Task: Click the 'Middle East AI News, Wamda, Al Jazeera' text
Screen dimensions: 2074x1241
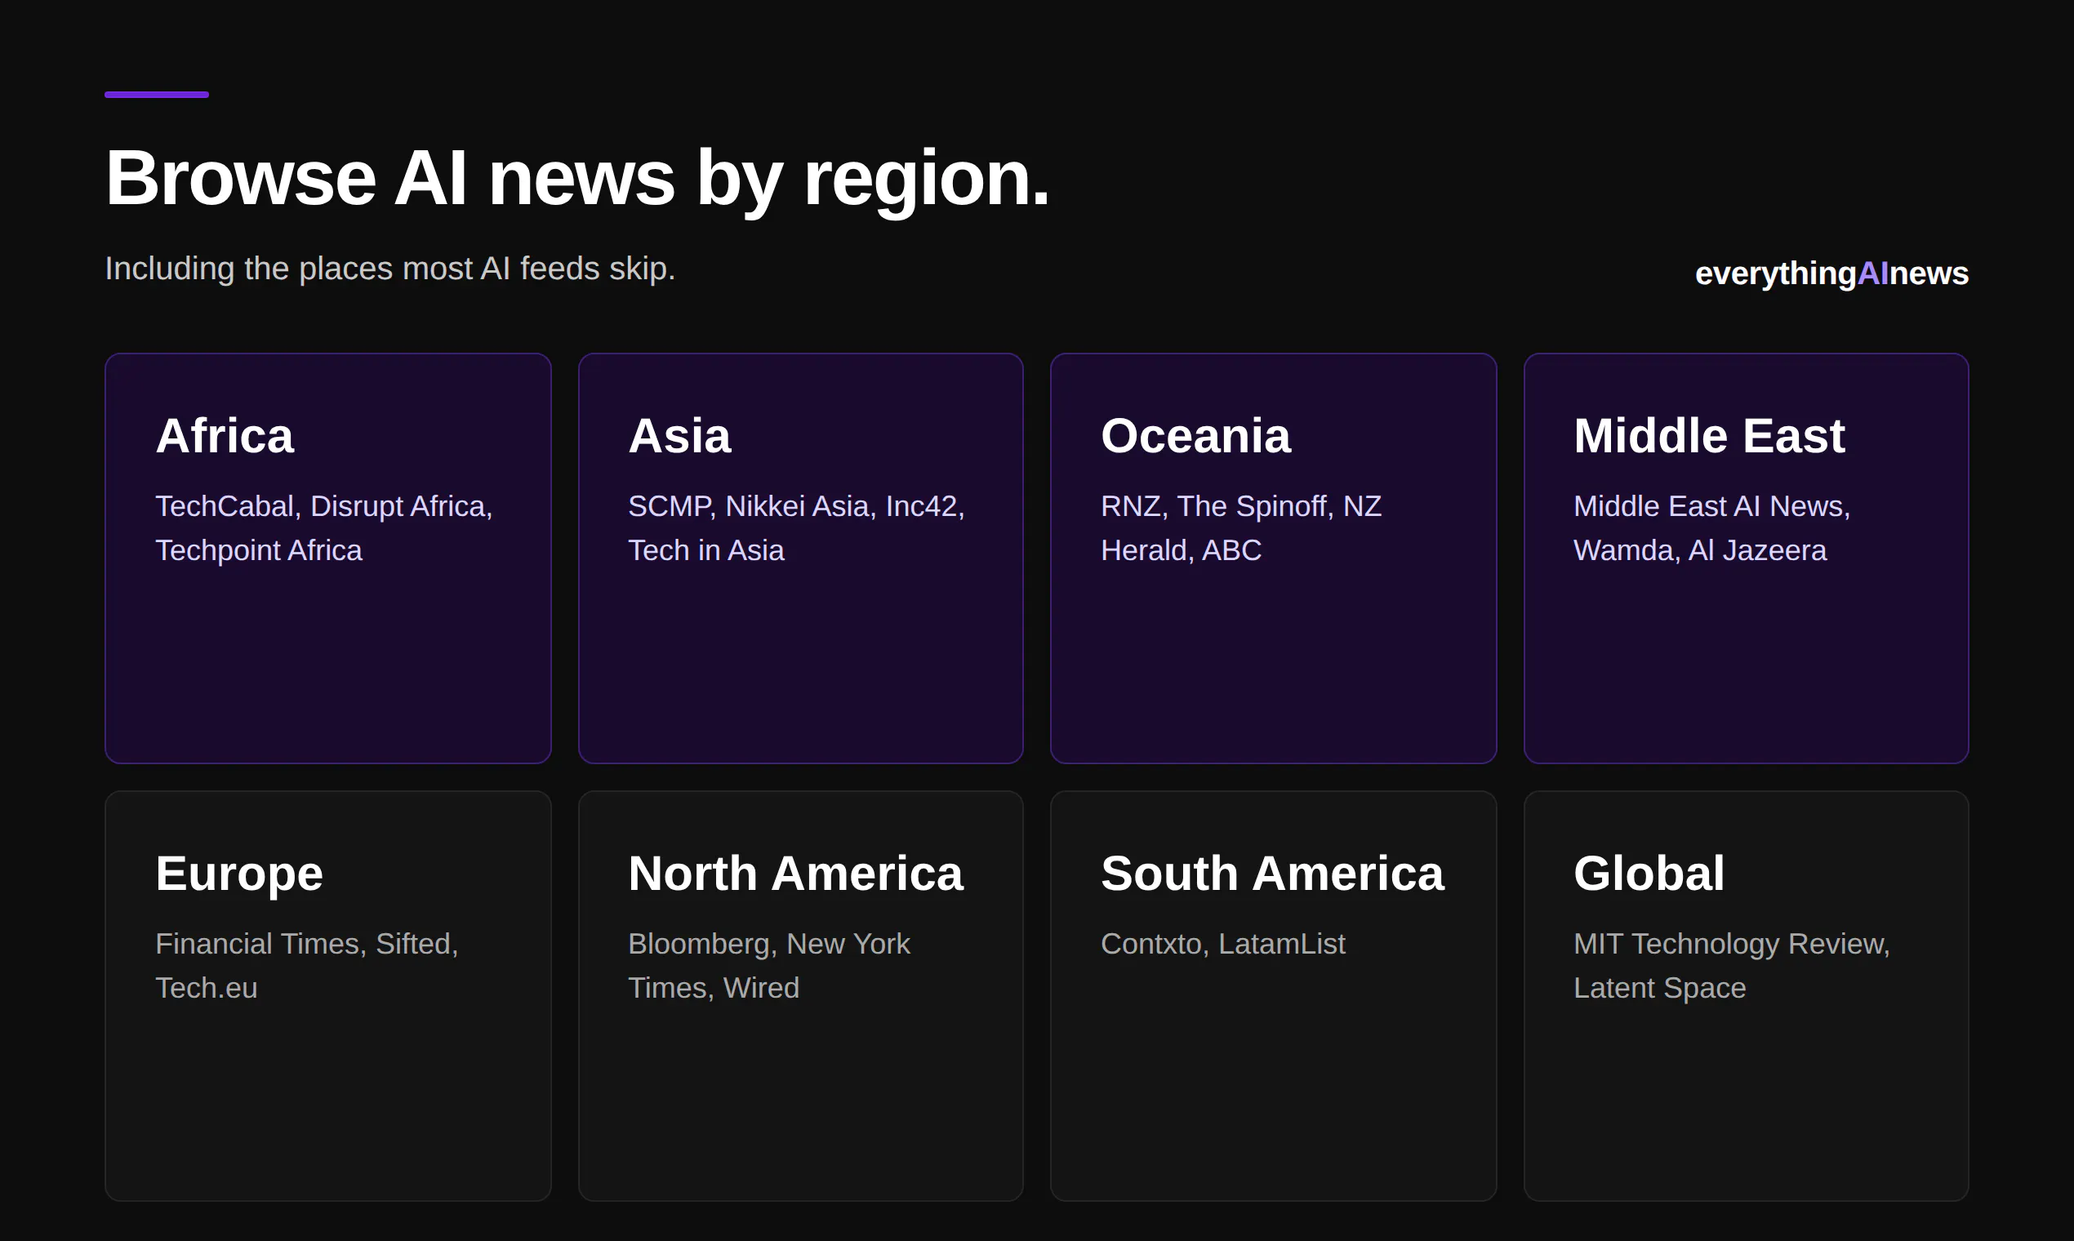Action: point(1712,527)
